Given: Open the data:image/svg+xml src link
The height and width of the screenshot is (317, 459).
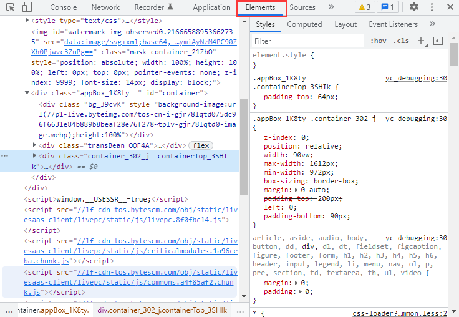Looking at the screenshot, I should (134, 47).
